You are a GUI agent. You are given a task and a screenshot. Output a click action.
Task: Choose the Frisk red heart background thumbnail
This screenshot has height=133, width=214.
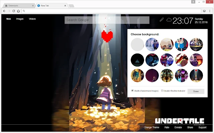[x=196, y=75]
